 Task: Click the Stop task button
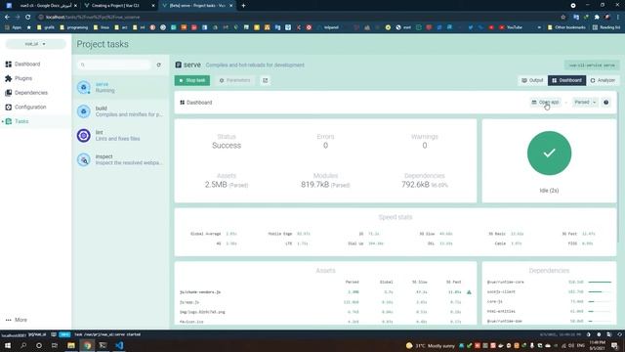coord(192,80)
